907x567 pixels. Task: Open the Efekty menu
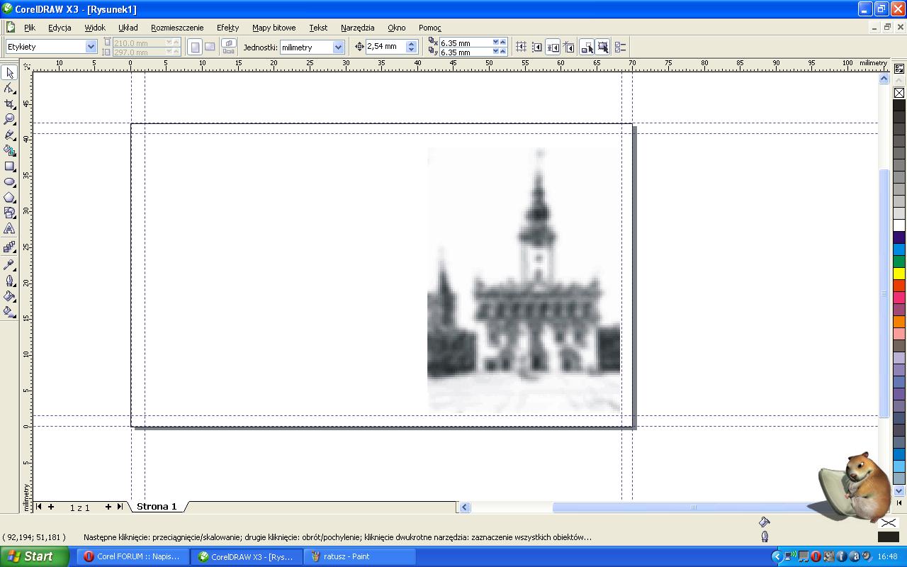pyautogui.click(x=227, y=28)
